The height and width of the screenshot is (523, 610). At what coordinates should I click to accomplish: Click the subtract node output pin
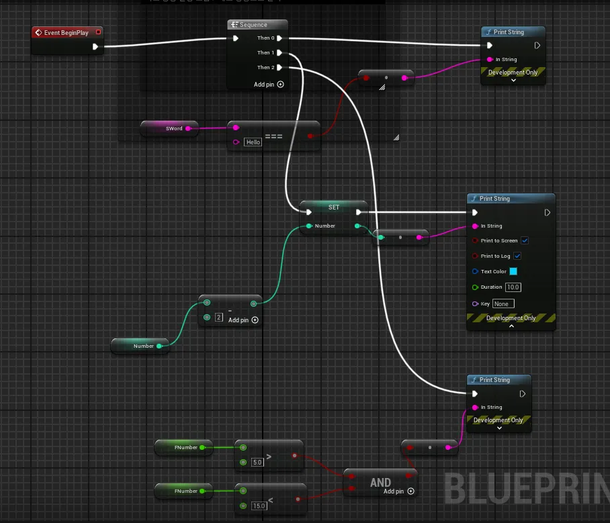tap(254, 303)
